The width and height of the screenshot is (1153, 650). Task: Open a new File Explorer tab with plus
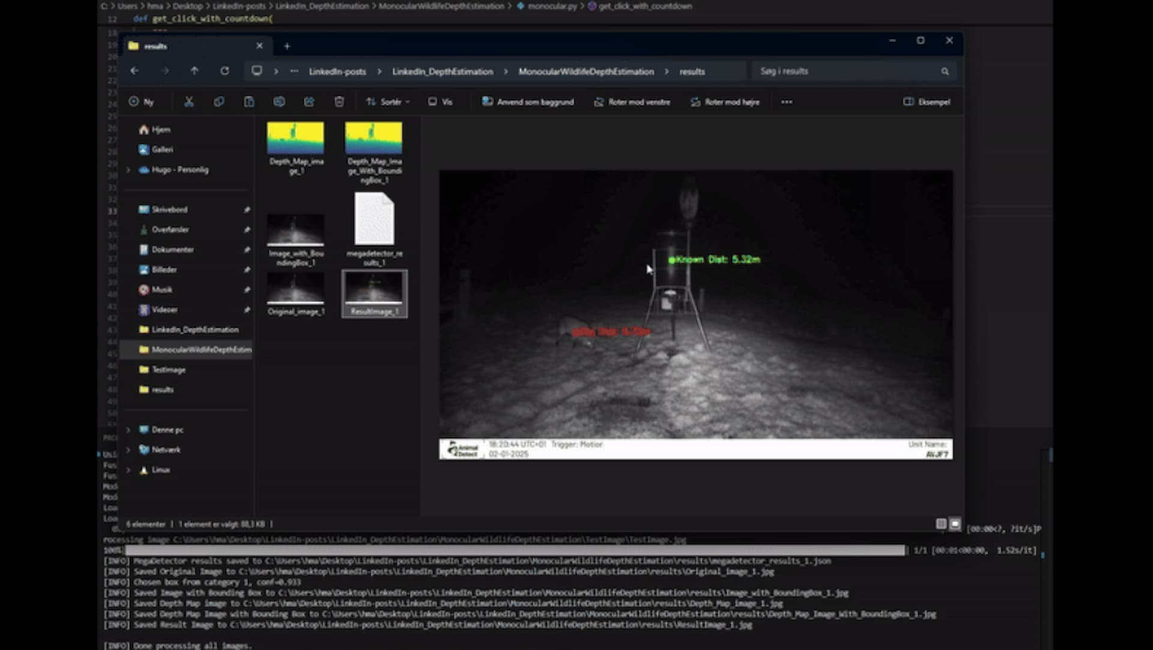(287, 46)
